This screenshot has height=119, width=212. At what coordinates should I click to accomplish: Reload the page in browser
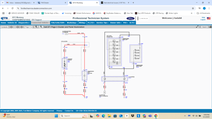(13, 8)
